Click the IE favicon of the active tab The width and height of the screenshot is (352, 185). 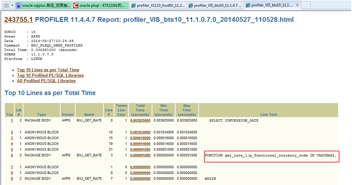(x=248, y=5)
